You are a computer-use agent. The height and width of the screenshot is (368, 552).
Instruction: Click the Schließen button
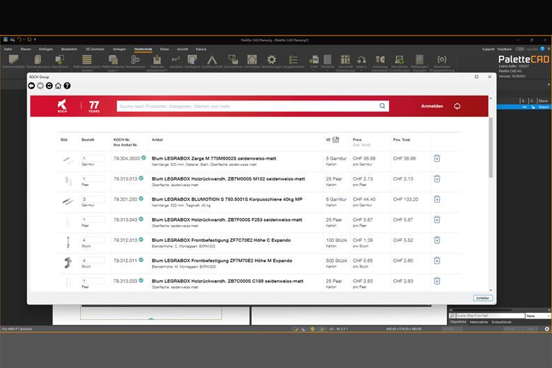tap(482, 298)
